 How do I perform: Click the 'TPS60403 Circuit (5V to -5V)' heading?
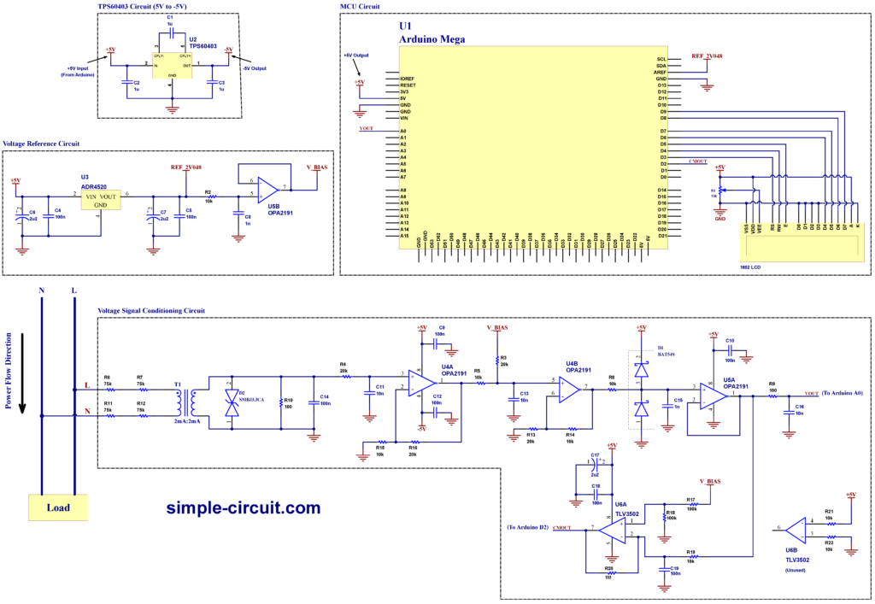point(142,6)
